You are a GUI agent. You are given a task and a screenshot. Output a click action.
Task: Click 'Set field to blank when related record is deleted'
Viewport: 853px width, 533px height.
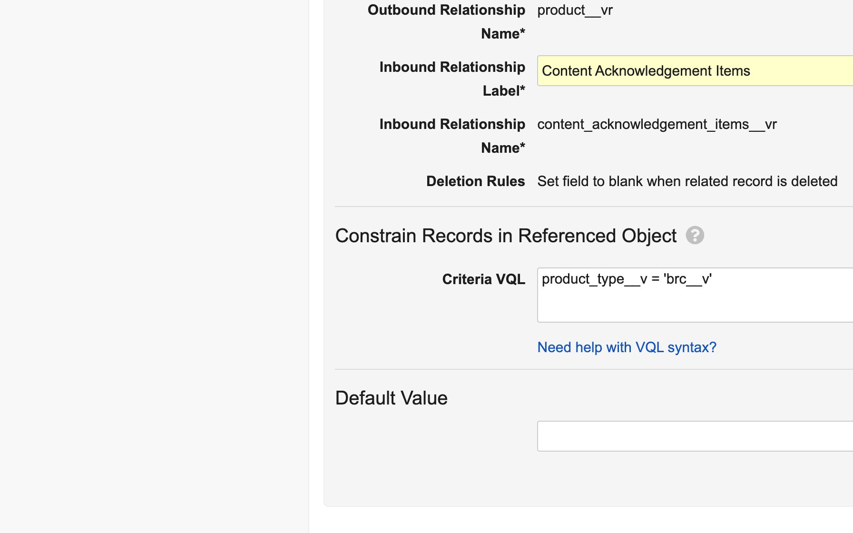pos(687,181)
